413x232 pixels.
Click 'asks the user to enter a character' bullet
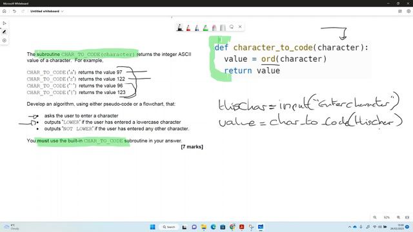point(81,116)
